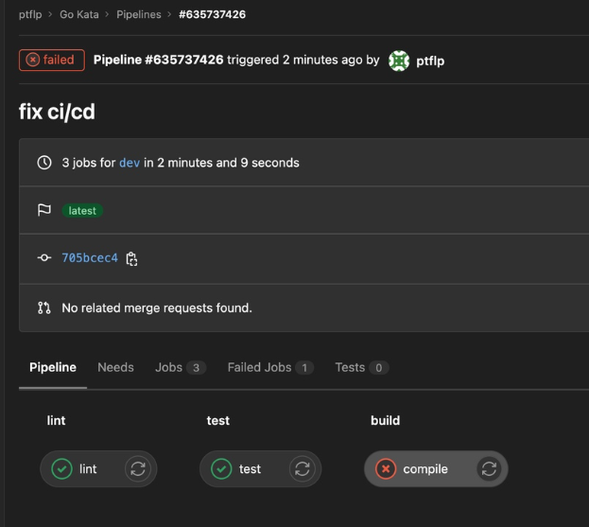The height and width of the screenshot is (527, 589).
Task: Click the compile job failed status icon
Action: point(385,468)
